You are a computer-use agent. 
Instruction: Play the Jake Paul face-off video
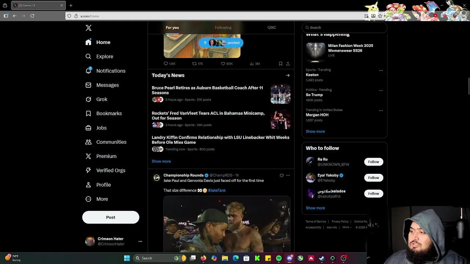[x=227, y=224]
